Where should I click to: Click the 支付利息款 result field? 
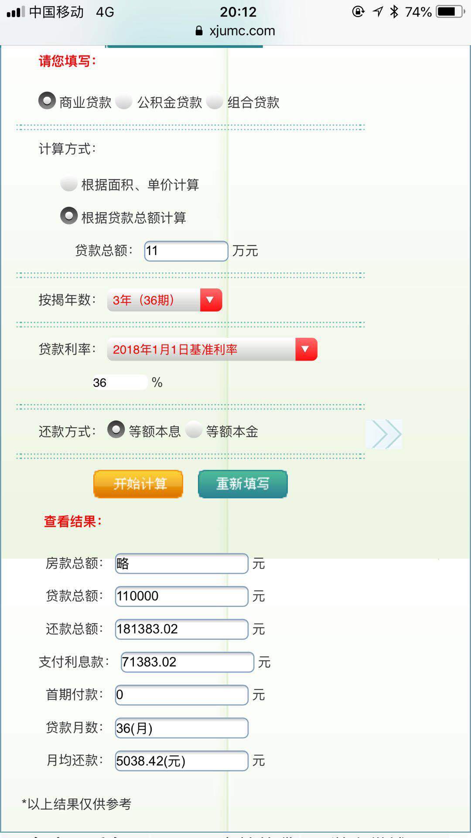(187, 662)
